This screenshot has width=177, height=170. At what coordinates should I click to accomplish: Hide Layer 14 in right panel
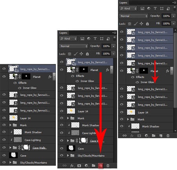122,112
